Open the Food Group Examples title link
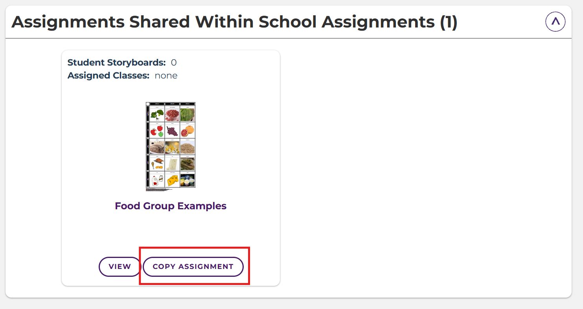Screen dimensions: 583x309 (171, 206)
